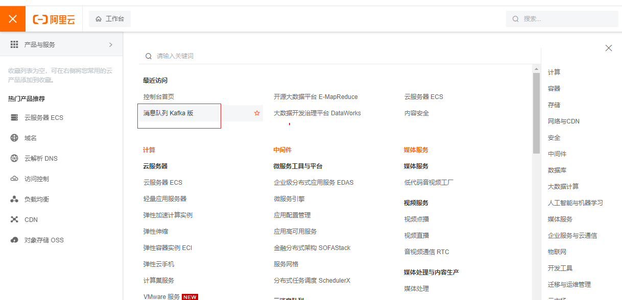Favorite 消息队列 Kafka 版 with the star icon
The height and width of the screenshot is (300, 622).
[257, 113]
